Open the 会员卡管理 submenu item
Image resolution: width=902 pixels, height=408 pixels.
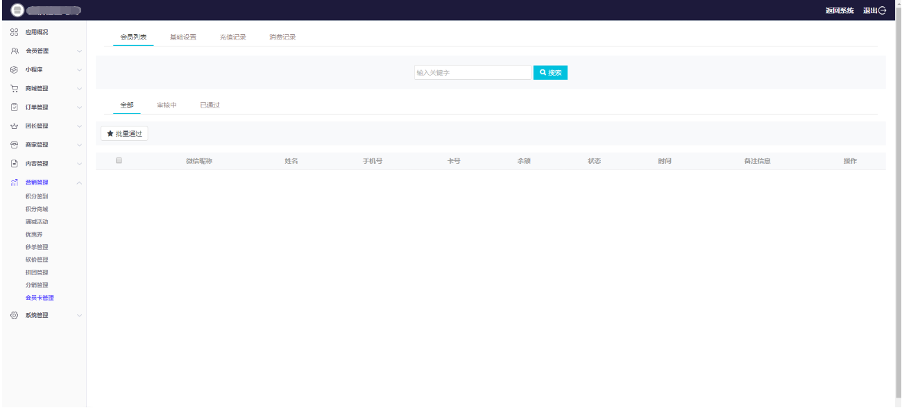click(40, 298)
